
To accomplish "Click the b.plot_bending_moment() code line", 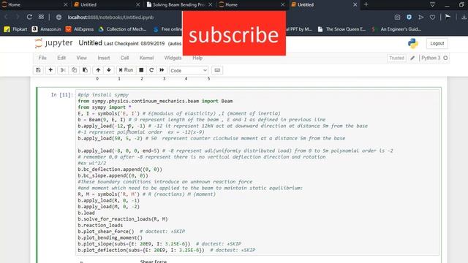I will point(110,237).
